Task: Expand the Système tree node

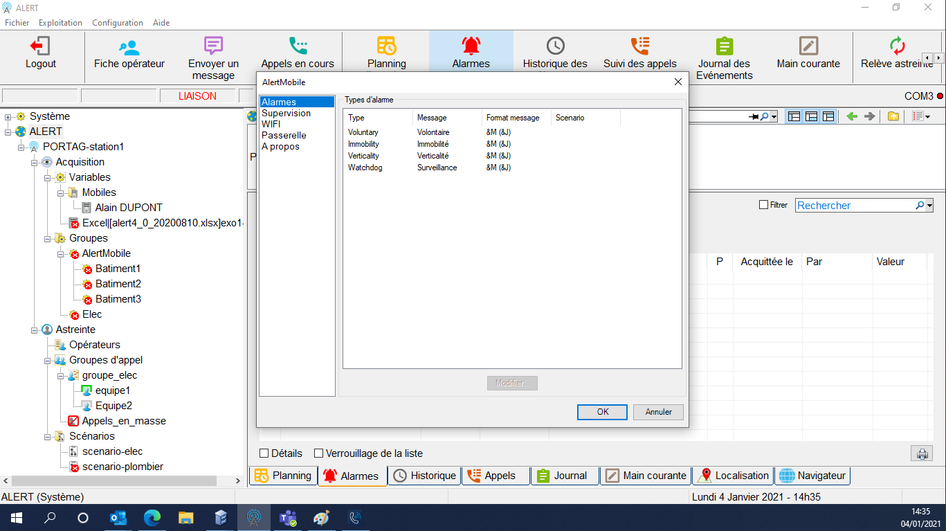Action: tap(8, 116)
